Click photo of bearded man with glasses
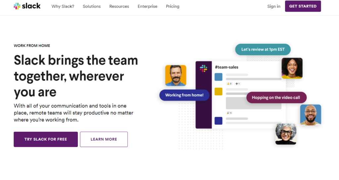Viewport: 339px width, 180px height. (x=311, y=115)
